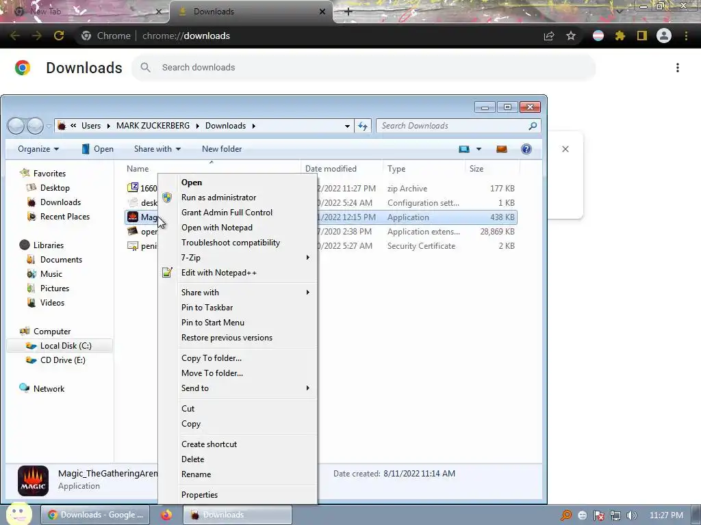Open Documents library
Viewport: 701px width, 525px height.
(x=61, y=260)
